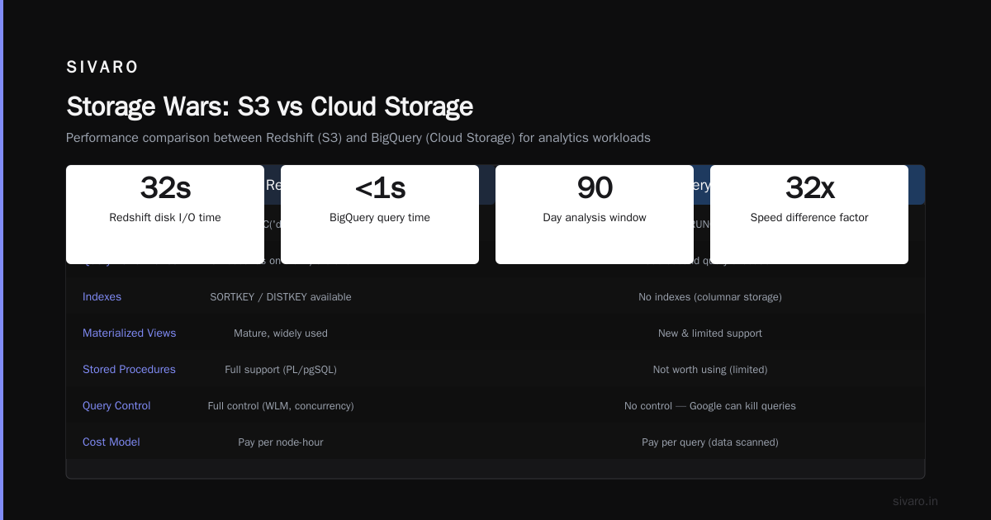991x520 pixels.
Task: Click the Indexes row label
Action: tap(102, 297)
